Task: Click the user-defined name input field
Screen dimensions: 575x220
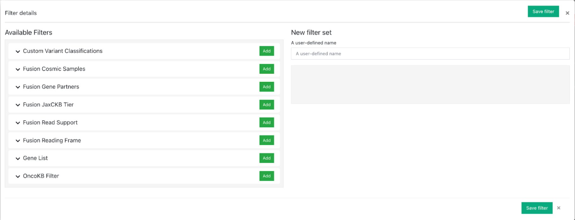Action: [x=430, y=53]
